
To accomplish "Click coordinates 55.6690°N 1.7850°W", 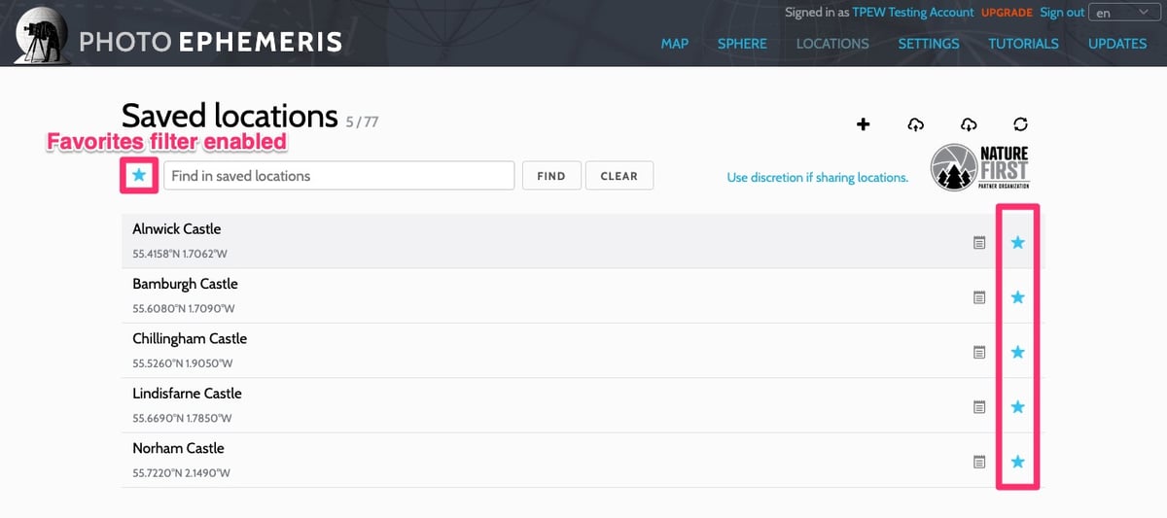I will [x=184, y=419].
